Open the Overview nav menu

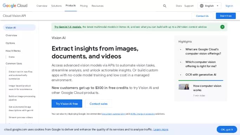pyautogui.click(x=42, y=6)
